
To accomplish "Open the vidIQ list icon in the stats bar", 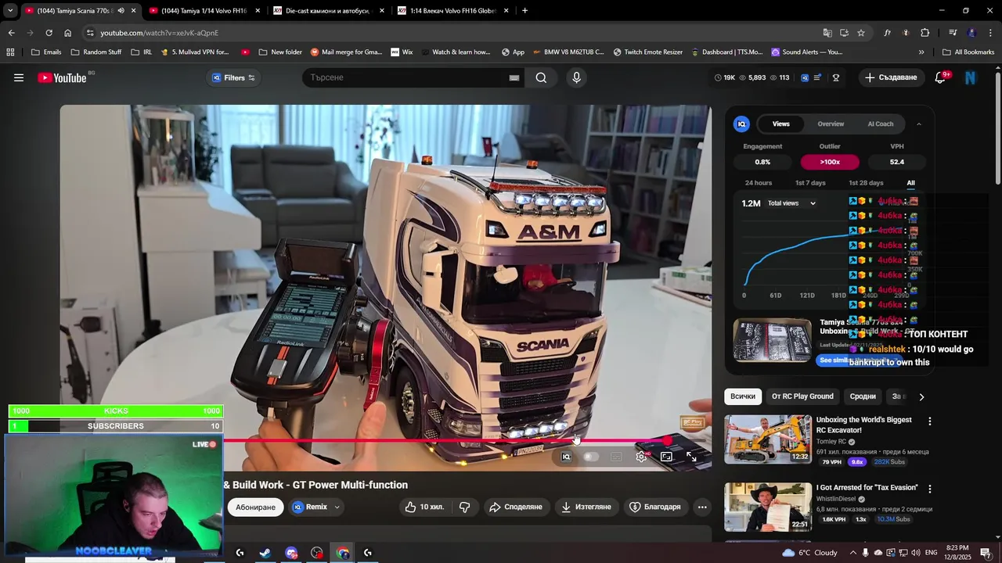I will tap(818, 77).
